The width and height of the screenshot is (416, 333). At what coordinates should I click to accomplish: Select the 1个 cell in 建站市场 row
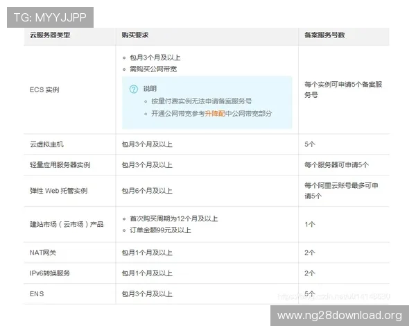[x=310, y=224]
